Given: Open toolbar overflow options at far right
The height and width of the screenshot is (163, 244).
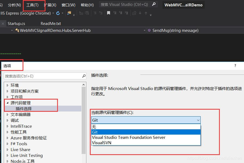Looking at the screenshot, I should click(x=151, y=15).
